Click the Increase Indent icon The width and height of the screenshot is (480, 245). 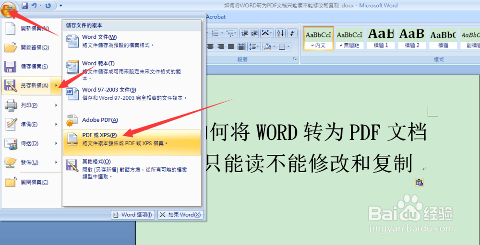click(x=254, y=33)
